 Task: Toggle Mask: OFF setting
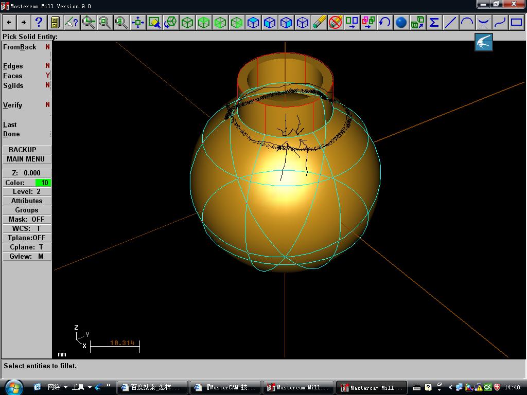[x=27, y=219]
